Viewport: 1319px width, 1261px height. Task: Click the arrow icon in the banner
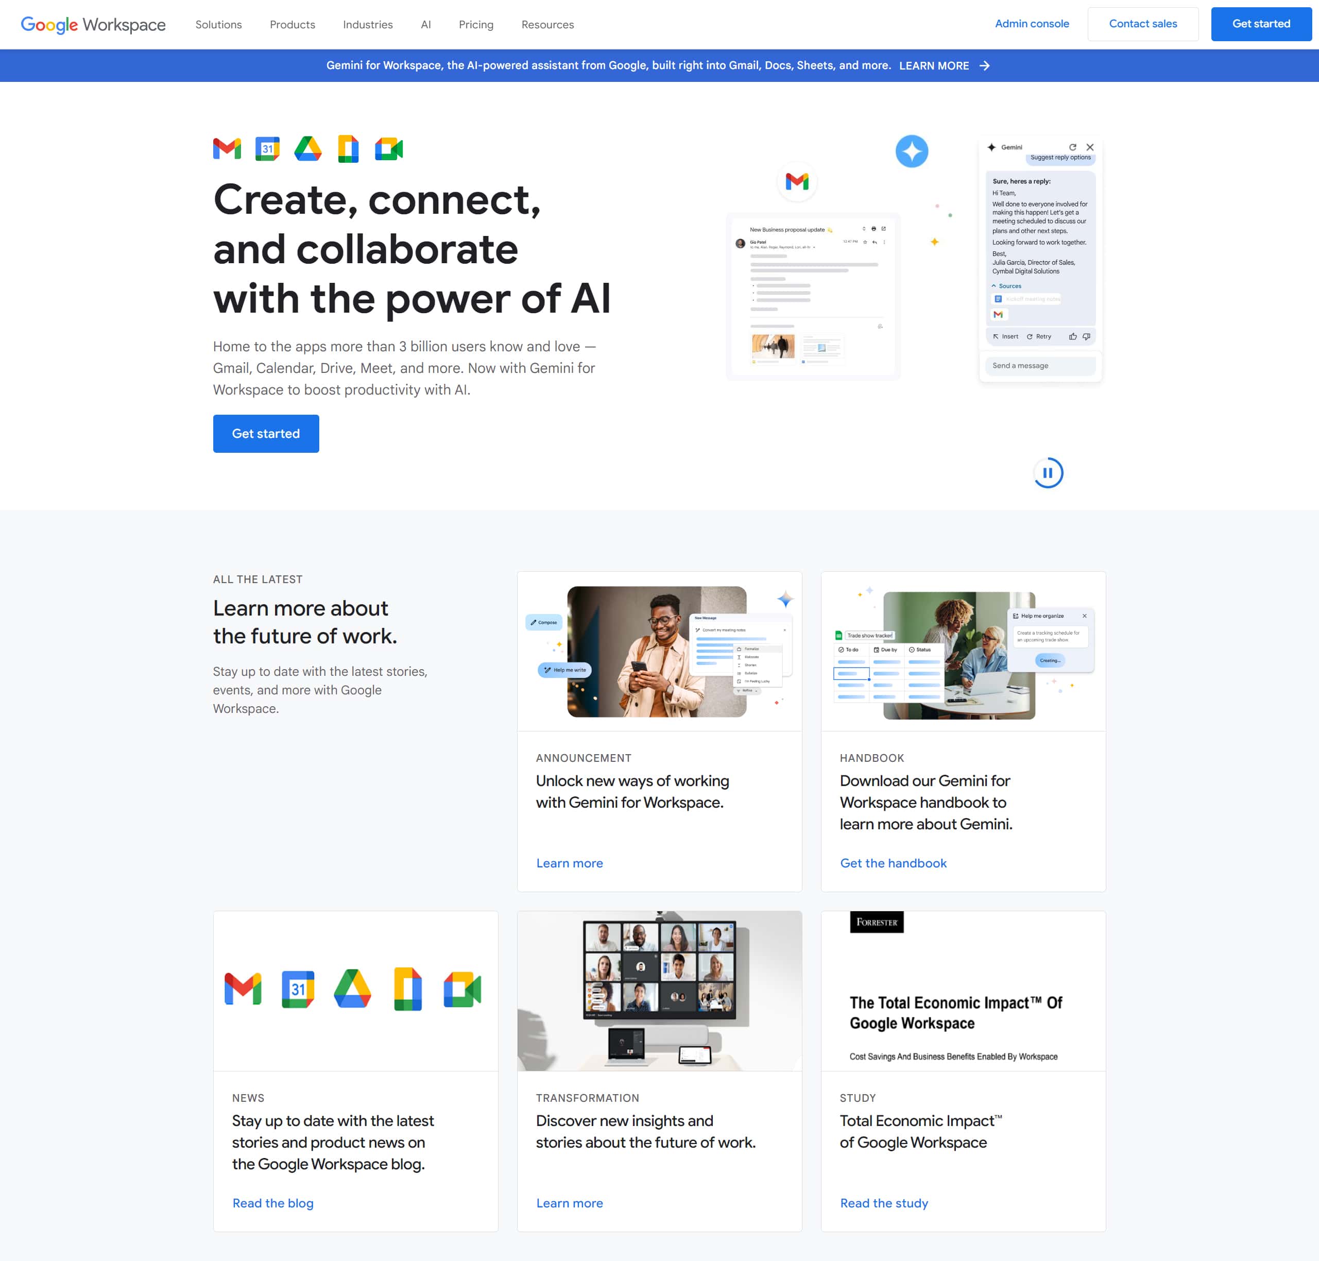pyautogui.click(x=984, y=65)
